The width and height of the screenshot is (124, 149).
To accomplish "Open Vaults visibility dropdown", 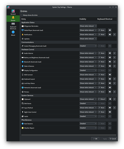I will coord(88,116).
